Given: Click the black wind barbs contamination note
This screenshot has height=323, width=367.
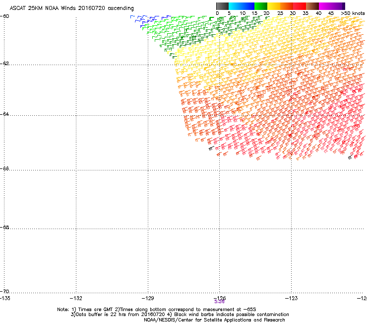Looking at the screenshot, I should [x=228, y=315].
